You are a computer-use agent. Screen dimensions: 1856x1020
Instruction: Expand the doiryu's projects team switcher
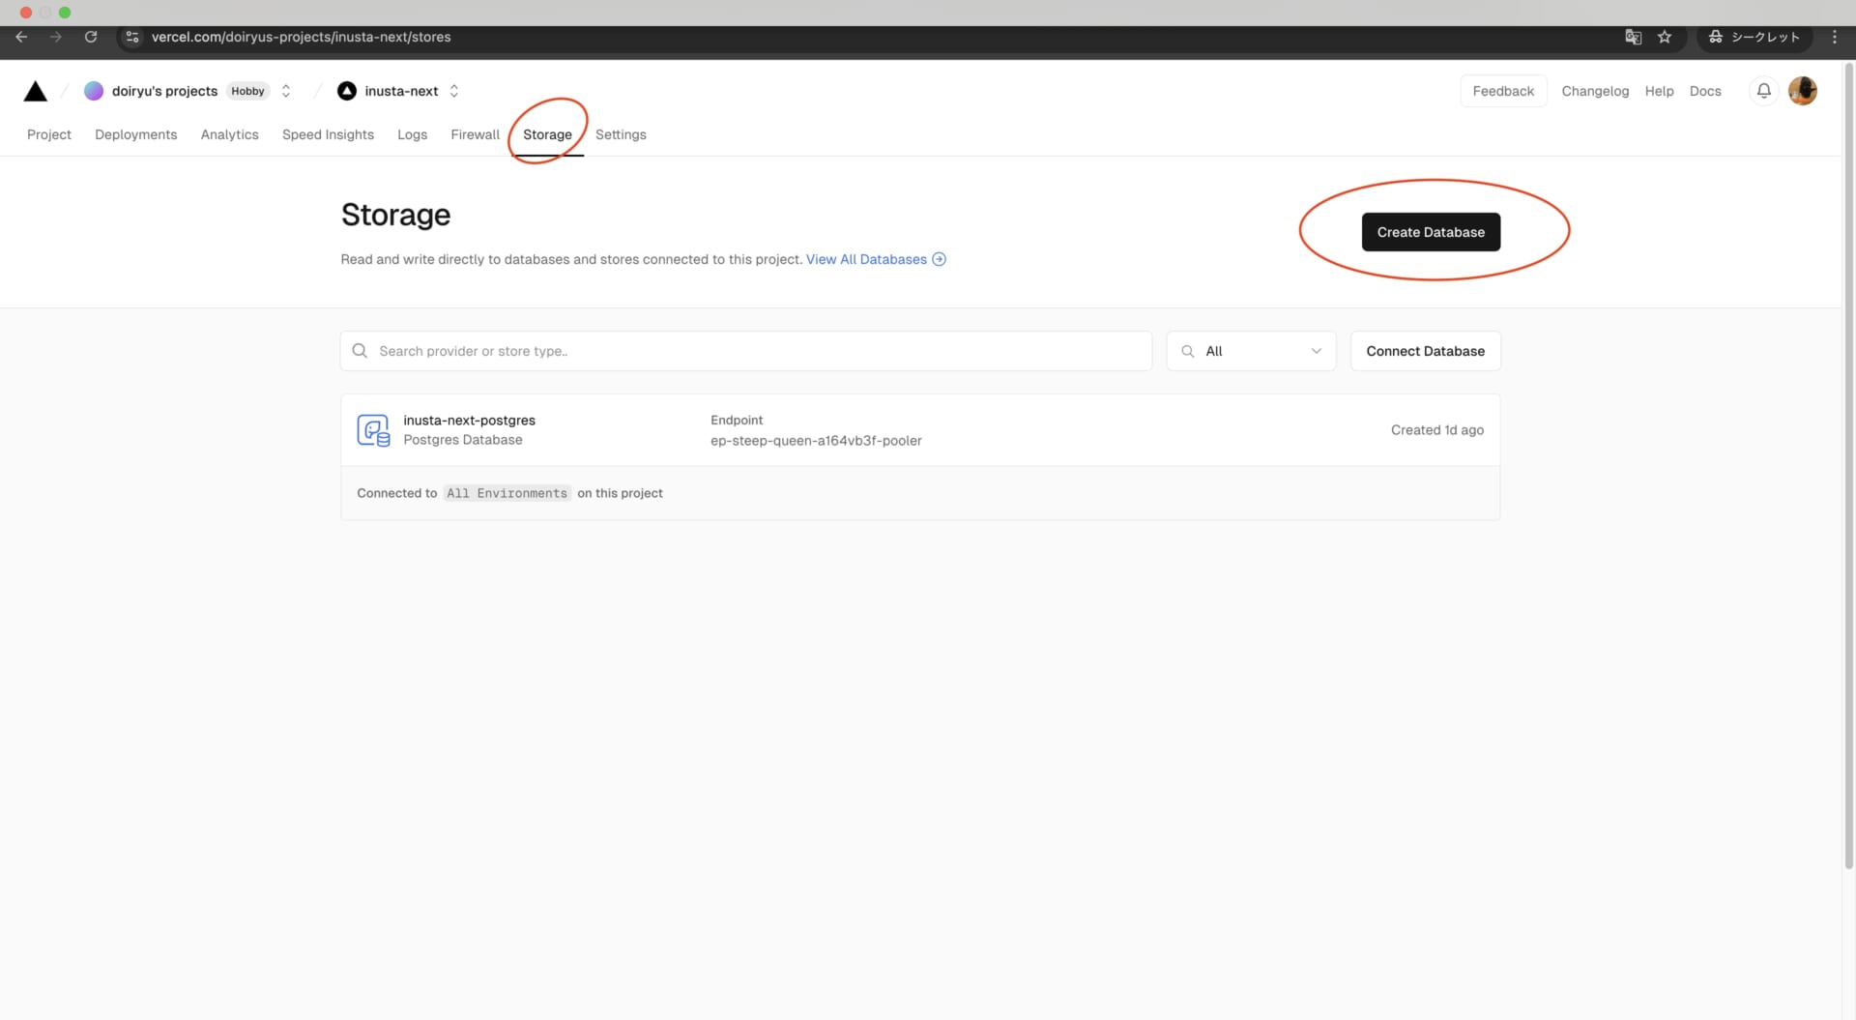point(286,91)
